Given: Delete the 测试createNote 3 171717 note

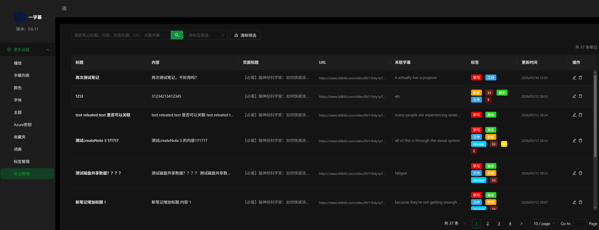Looking at the screenshot, I should (580, 140).
